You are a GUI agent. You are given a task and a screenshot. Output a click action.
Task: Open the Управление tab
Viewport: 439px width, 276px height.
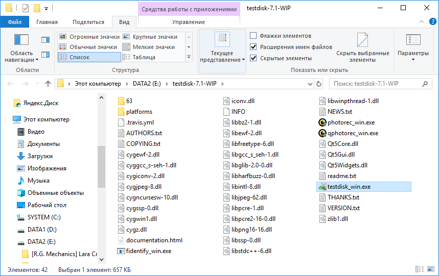pos(189,22)
